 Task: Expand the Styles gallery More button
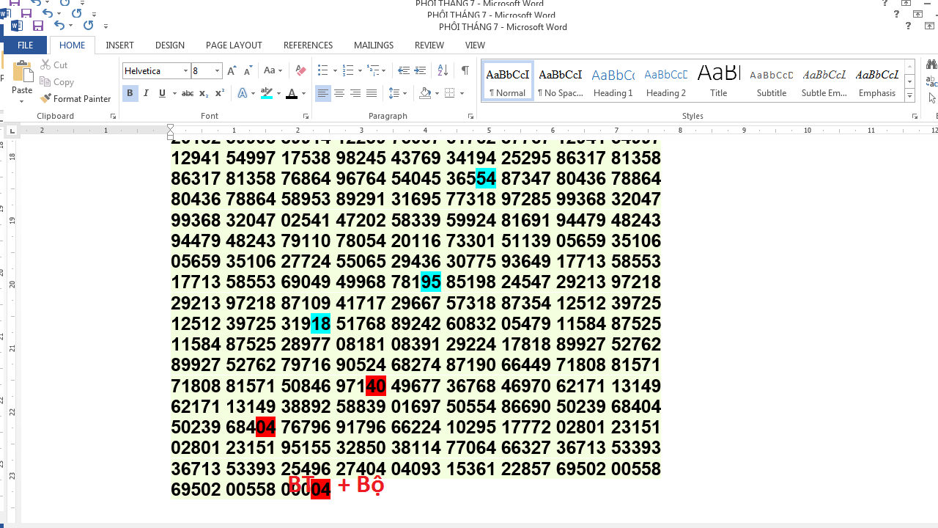coord(910,96)
